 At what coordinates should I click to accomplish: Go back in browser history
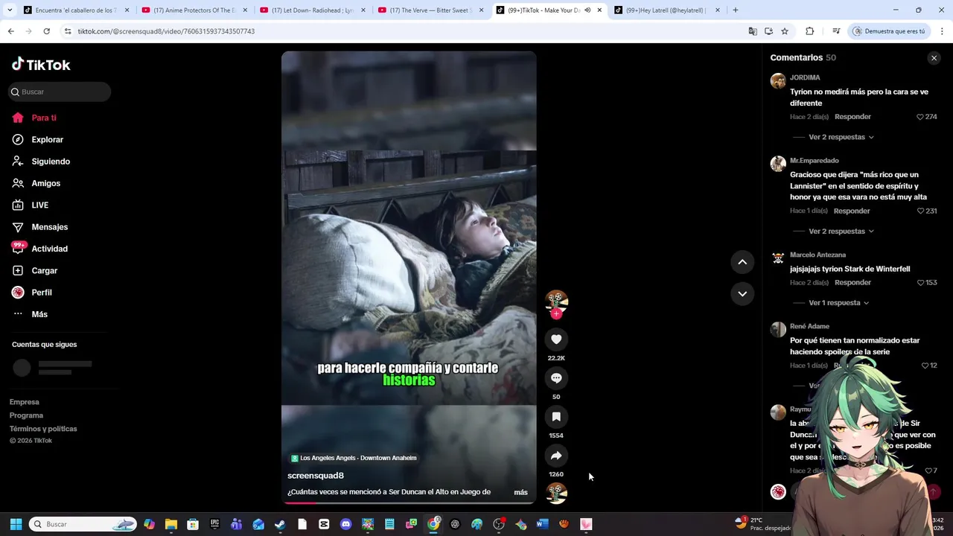[x=10, y=31]
